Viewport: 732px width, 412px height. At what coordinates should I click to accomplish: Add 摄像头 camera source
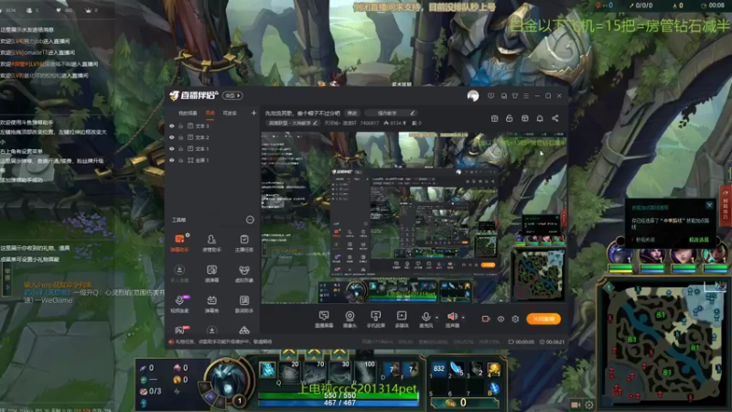coord(350,320)
